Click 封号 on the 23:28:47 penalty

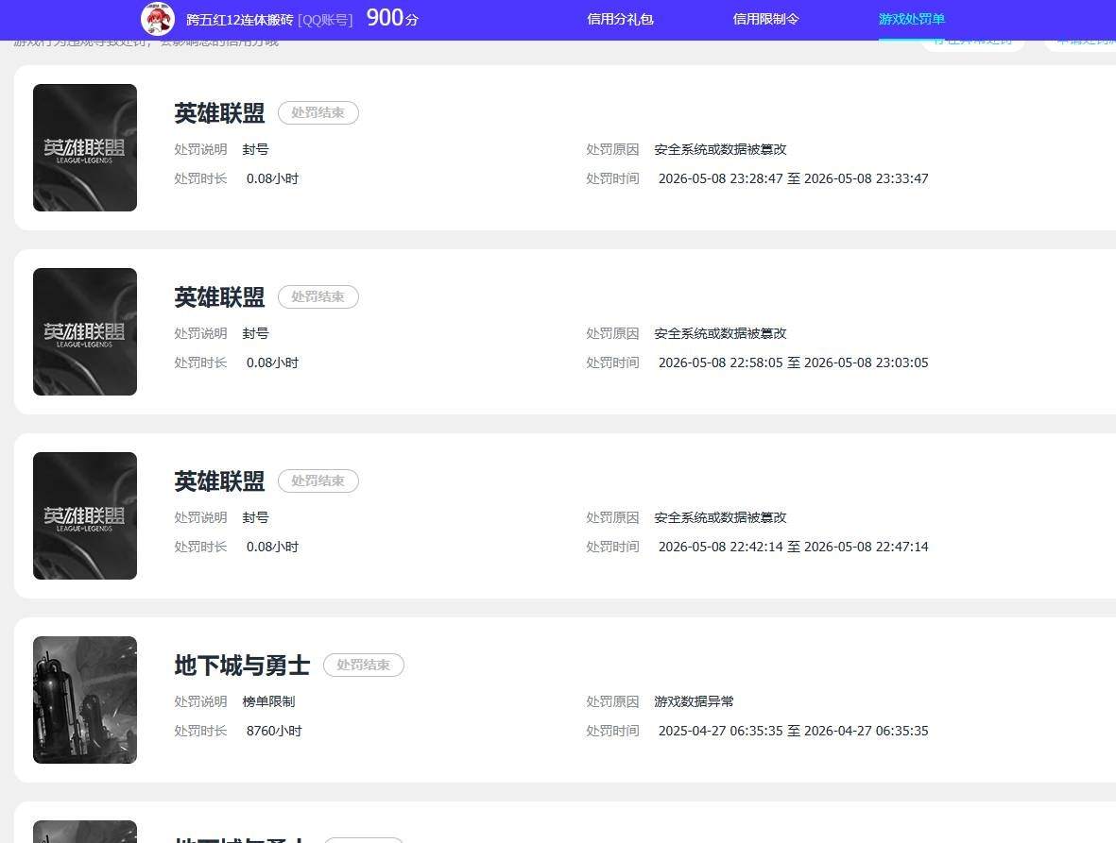click(x=255, y=149)
